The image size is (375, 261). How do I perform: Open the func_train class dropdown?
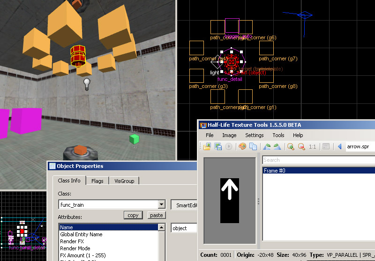click(161, 204)
